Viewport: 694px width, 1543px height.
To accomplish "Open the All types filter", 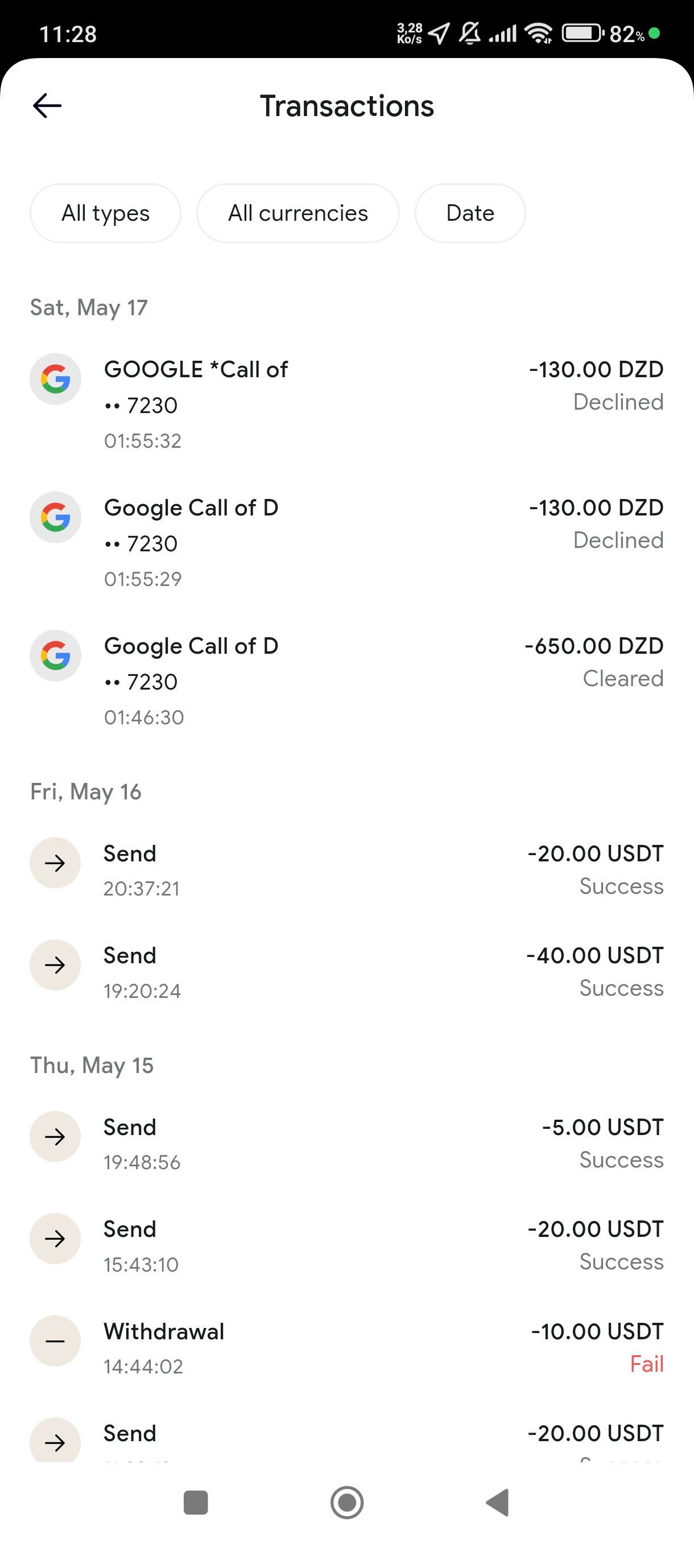I will [105, 213].
